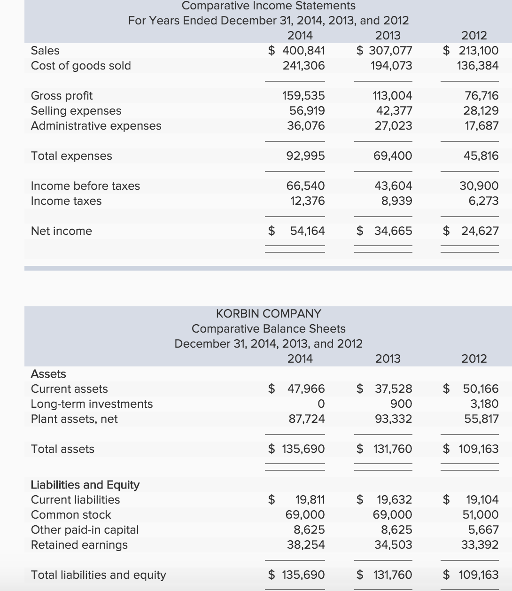Click the Sales row label

click(45, 51)
